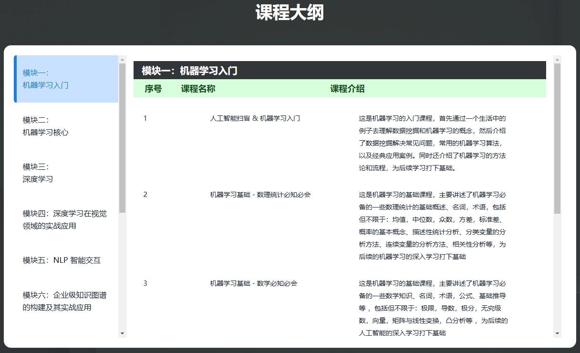Click course 机器学习基础 - 数理统计必知必会

pyautogui.click(x=260, y=195)
